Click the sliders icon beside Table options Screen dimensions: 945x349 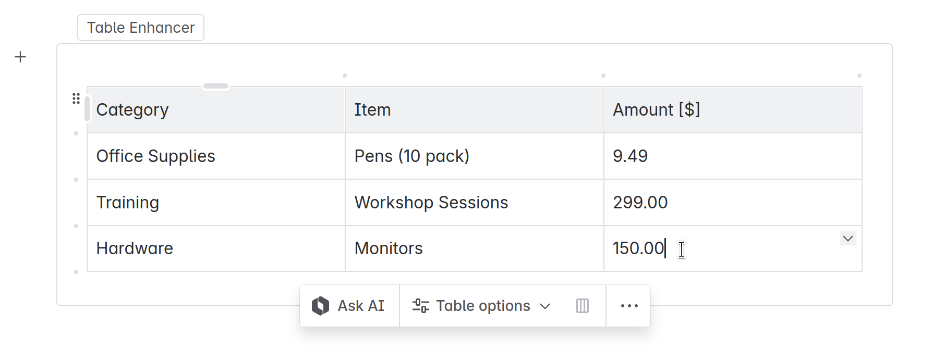420,306
